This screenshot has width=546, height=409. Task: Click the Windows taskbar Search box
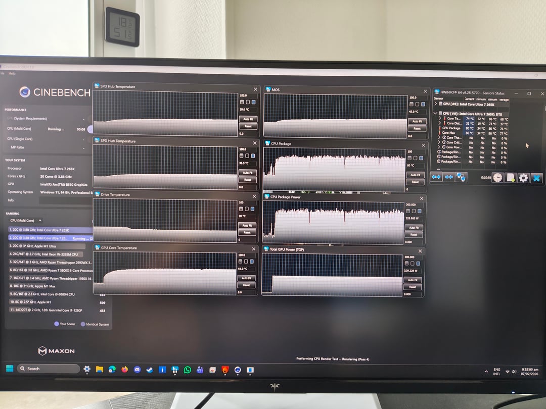(49, 369)
